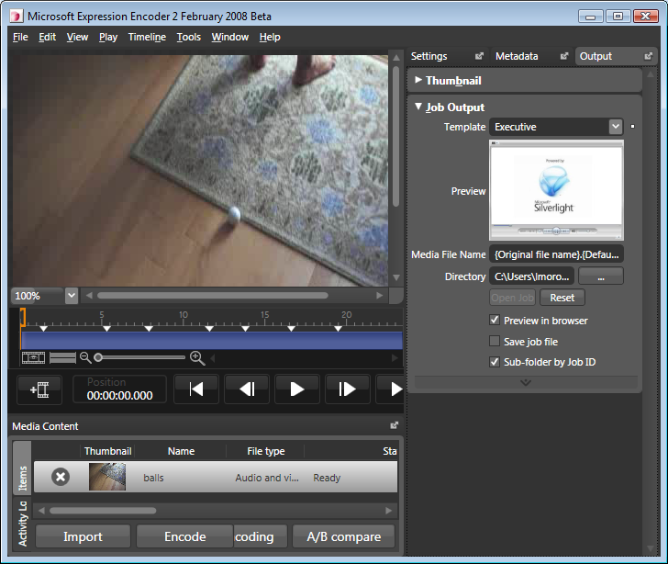Switch to the Metadata tab
The image size is (668, 564).
[517, 56]
